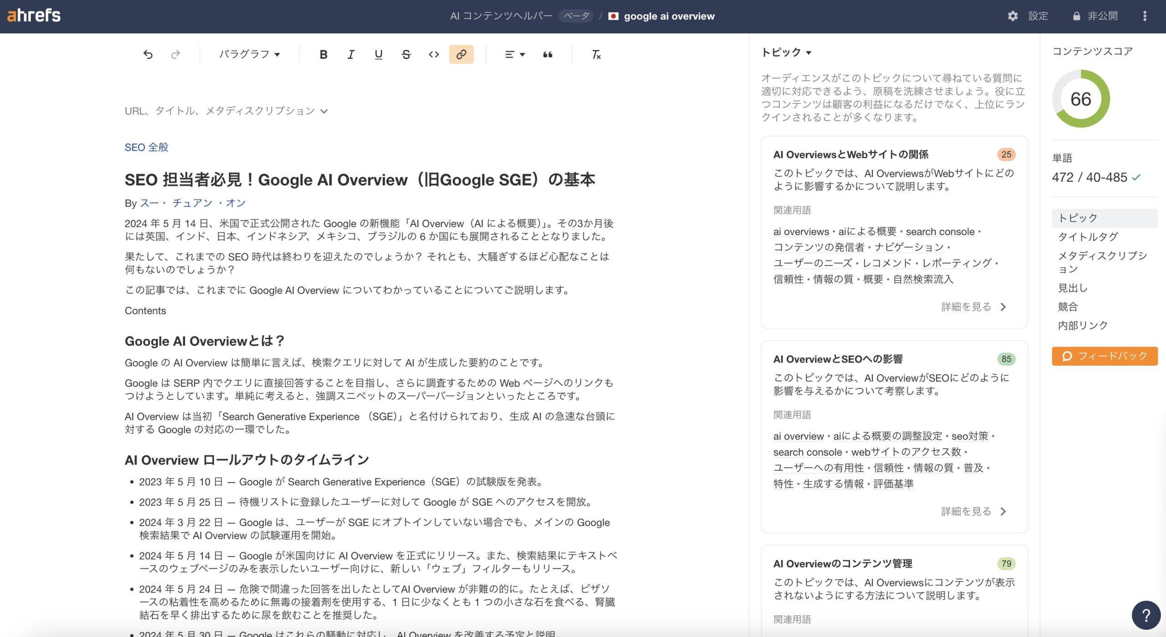Open 設定 settings gear
The width and height of the screenshot is (1166, 637).
coord(1028,16)
